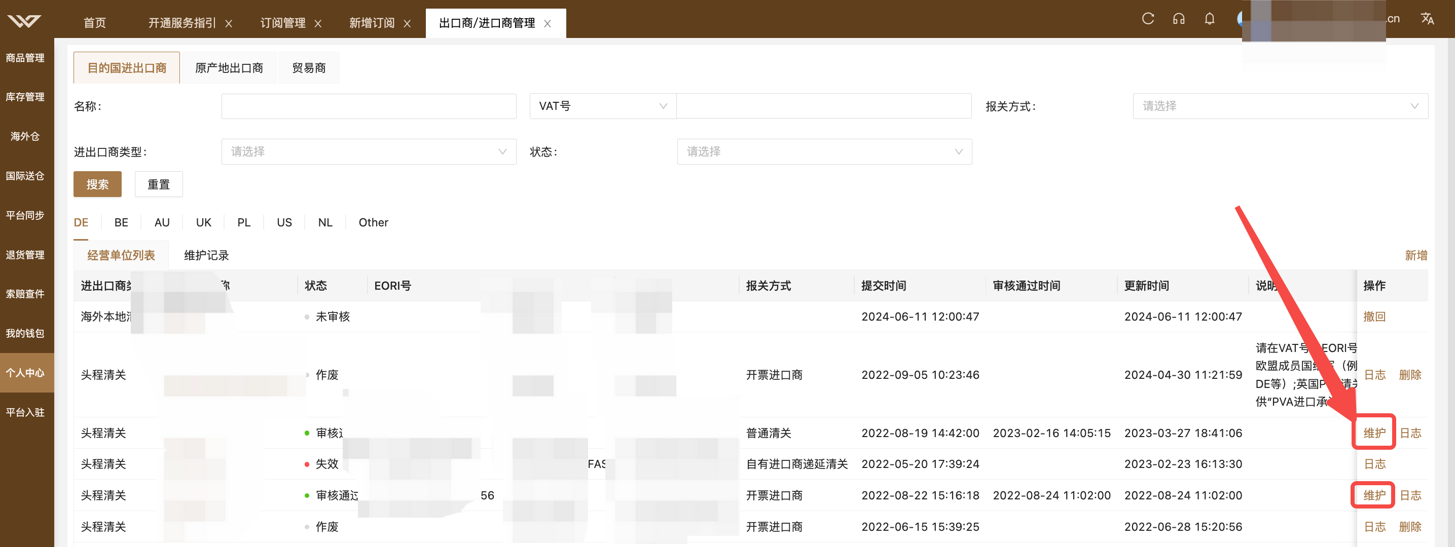Switch to 经营单位列表 tab
Screen dimensions: 1455x547
[x=121, y=255]
